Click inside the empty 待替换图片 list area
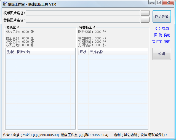 [113, 91]
